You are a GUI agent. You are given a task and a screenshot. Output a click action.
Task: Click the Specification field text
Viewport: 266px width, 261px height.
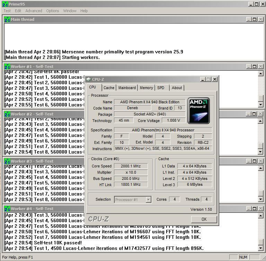(163, 130)
